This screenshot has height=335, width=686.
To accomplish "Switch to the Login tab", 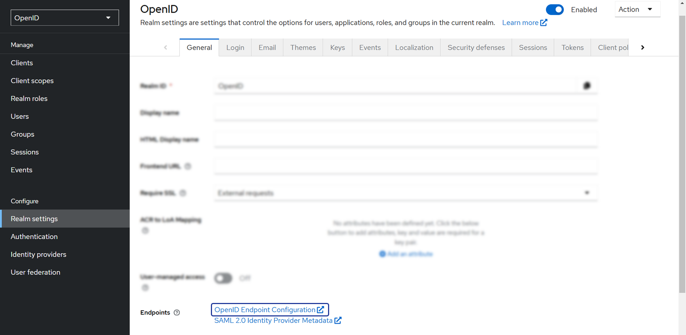I will pyautogui.click(x=235, y=47).
